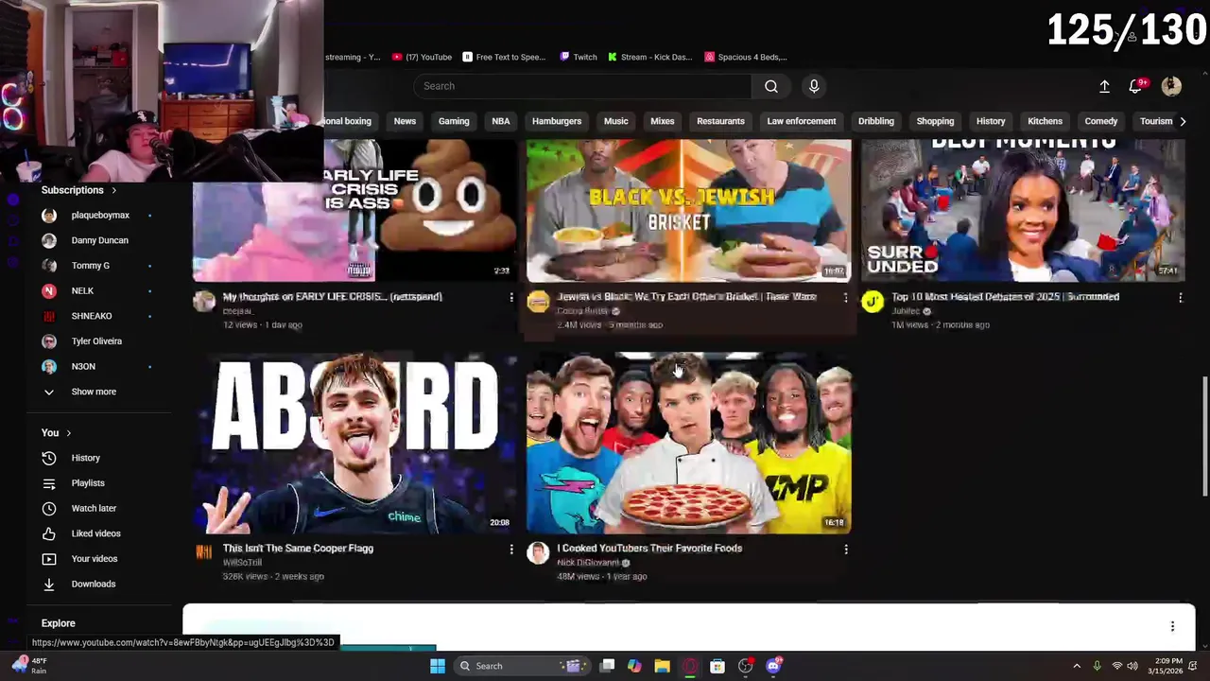Click Nick DiGiovanni channel avatar icon

(x=538, y=553)
